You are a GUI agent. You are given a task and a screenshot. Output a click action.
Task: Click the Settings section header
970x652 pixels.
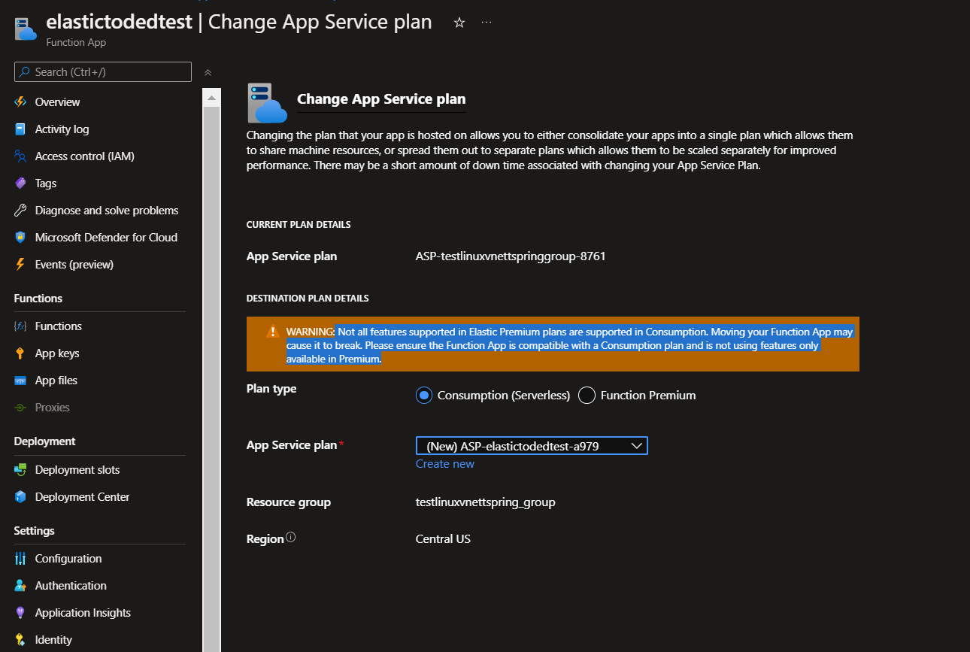[35, 531]
